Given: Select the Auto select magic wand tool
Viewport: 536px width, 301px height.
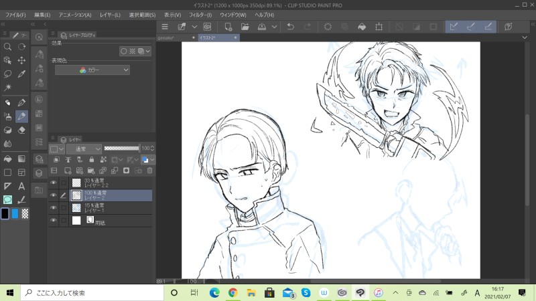Looking at the screenshot, I should click(x=7, y=88).
